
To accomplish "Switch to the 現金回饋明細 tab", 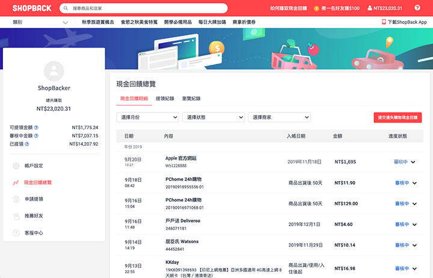I will click(134, 98).
